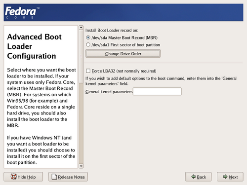The height and width of the screenshot is (185, 247).
Task: Go Back to the previous screen
Action: (x=198, y=177)
